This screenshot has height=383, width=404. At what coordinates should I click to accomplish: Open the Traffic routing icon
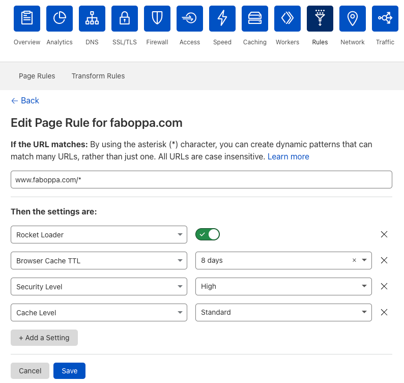(x=385, y=18)
